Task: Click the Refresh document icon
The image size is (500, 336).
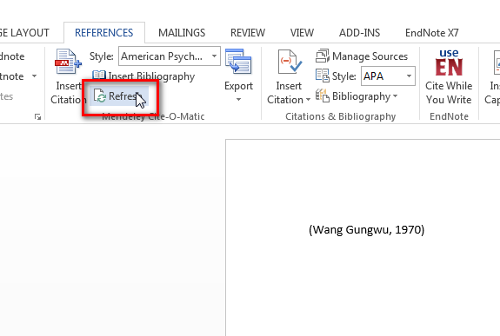Action: point(100,96)
